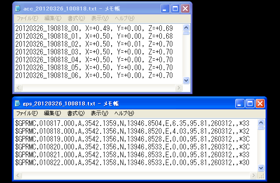Click the Notepad icon in acc_20120326_100818.txt title bar
The width and height of the screenshot is (280, 183).
click(x=18, y=8)
